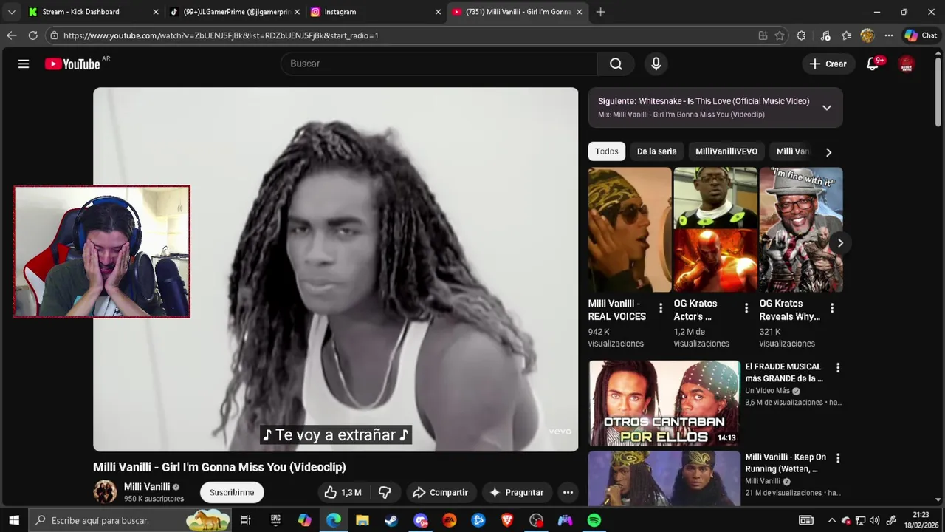This screenshot has width=945, height=532.
Task: Select the MilliVanilliVEVO filter chip
Action: pos(726,151)
